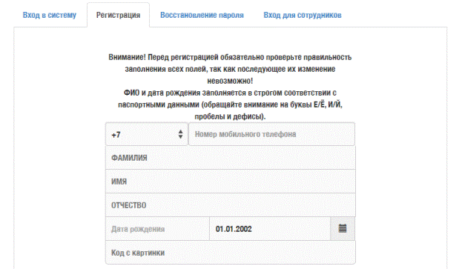Select the ИМЯ input field
This screenshot has width=462, height=269.
(x=231, y=182)
